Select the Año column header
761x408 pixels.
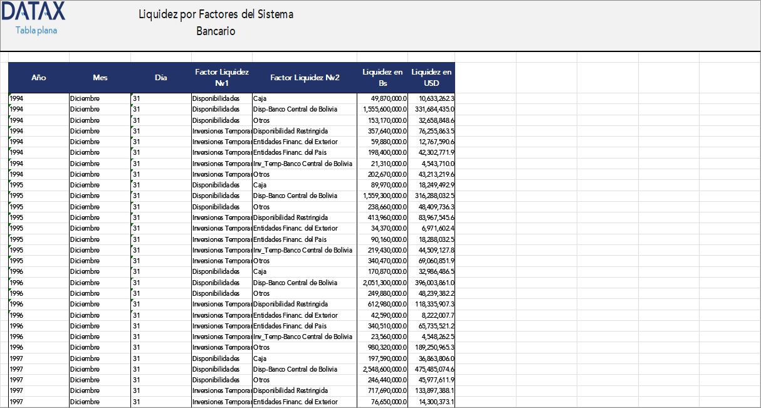(39, 77)
